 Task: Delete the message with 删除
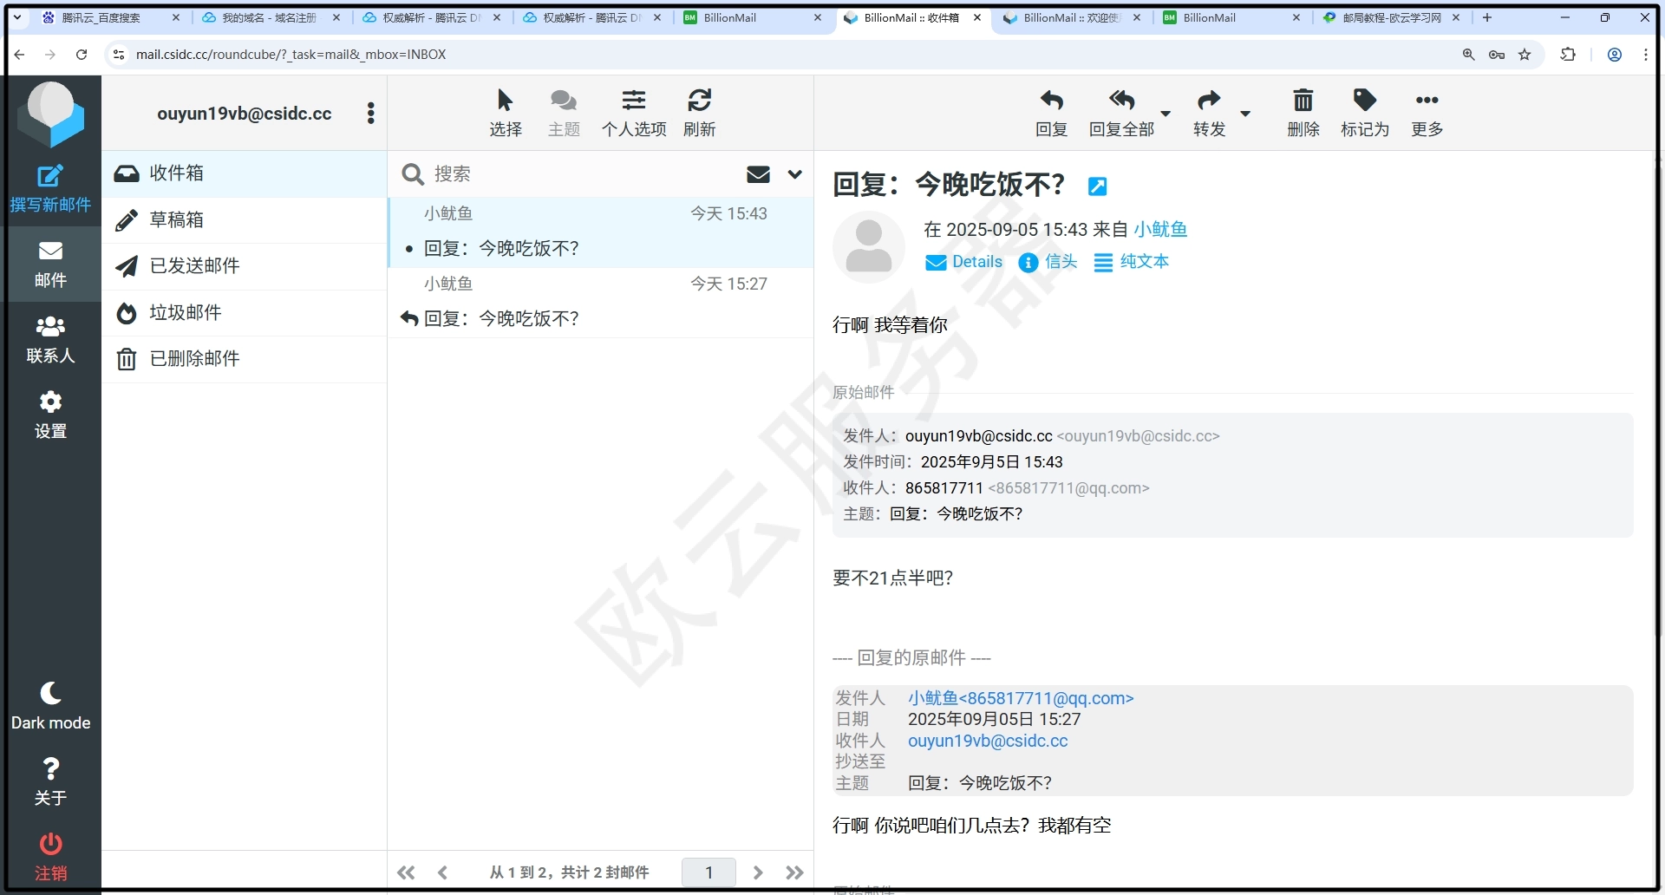[1303, 114]
